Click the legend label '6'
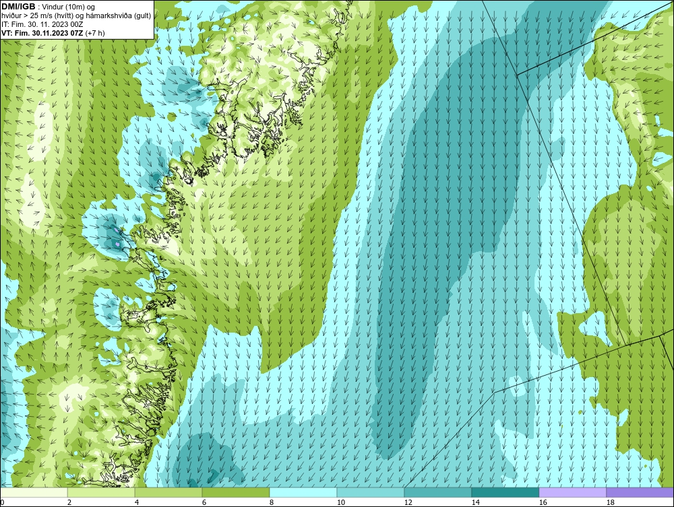The image size is (674, 507). pos(204,502)
